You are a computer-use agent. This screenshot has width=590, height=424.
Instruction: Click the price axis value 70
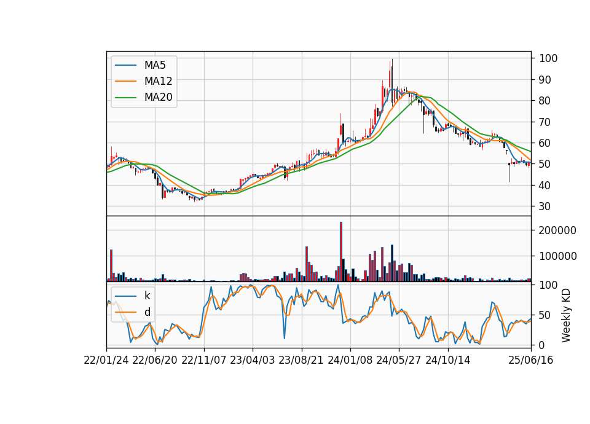coord(545,122)
